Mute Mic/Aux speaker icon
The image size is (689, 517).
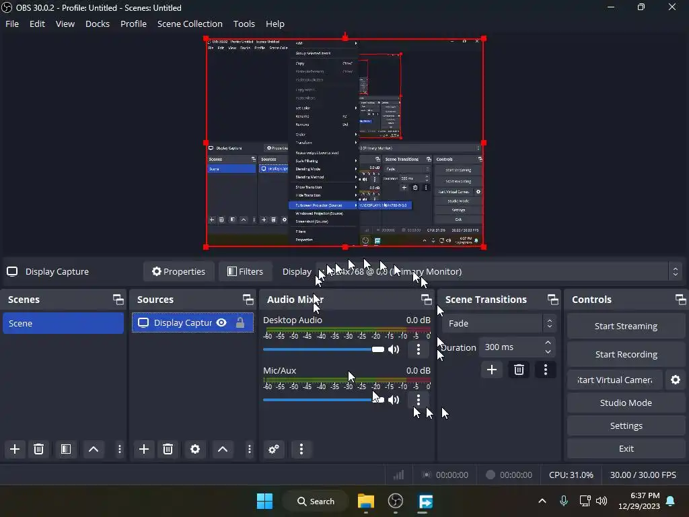coord(394,400)
